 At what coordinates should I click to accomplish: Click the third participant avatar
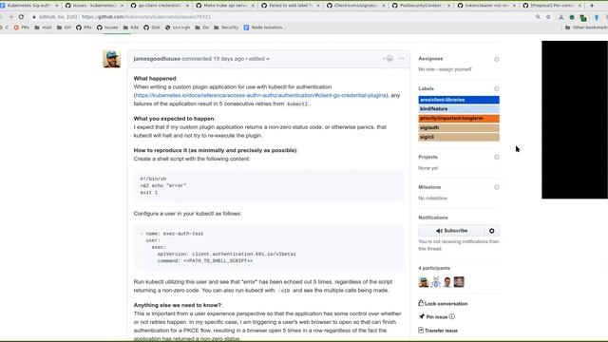(x=447, y=282)
